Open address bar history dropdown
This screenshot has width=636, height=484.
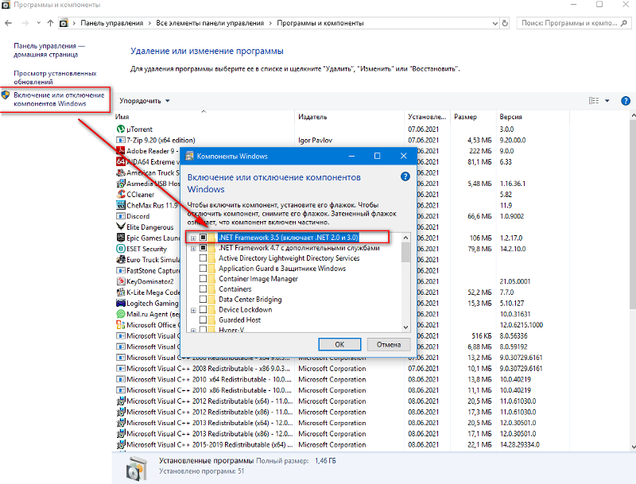pos(494,23)
